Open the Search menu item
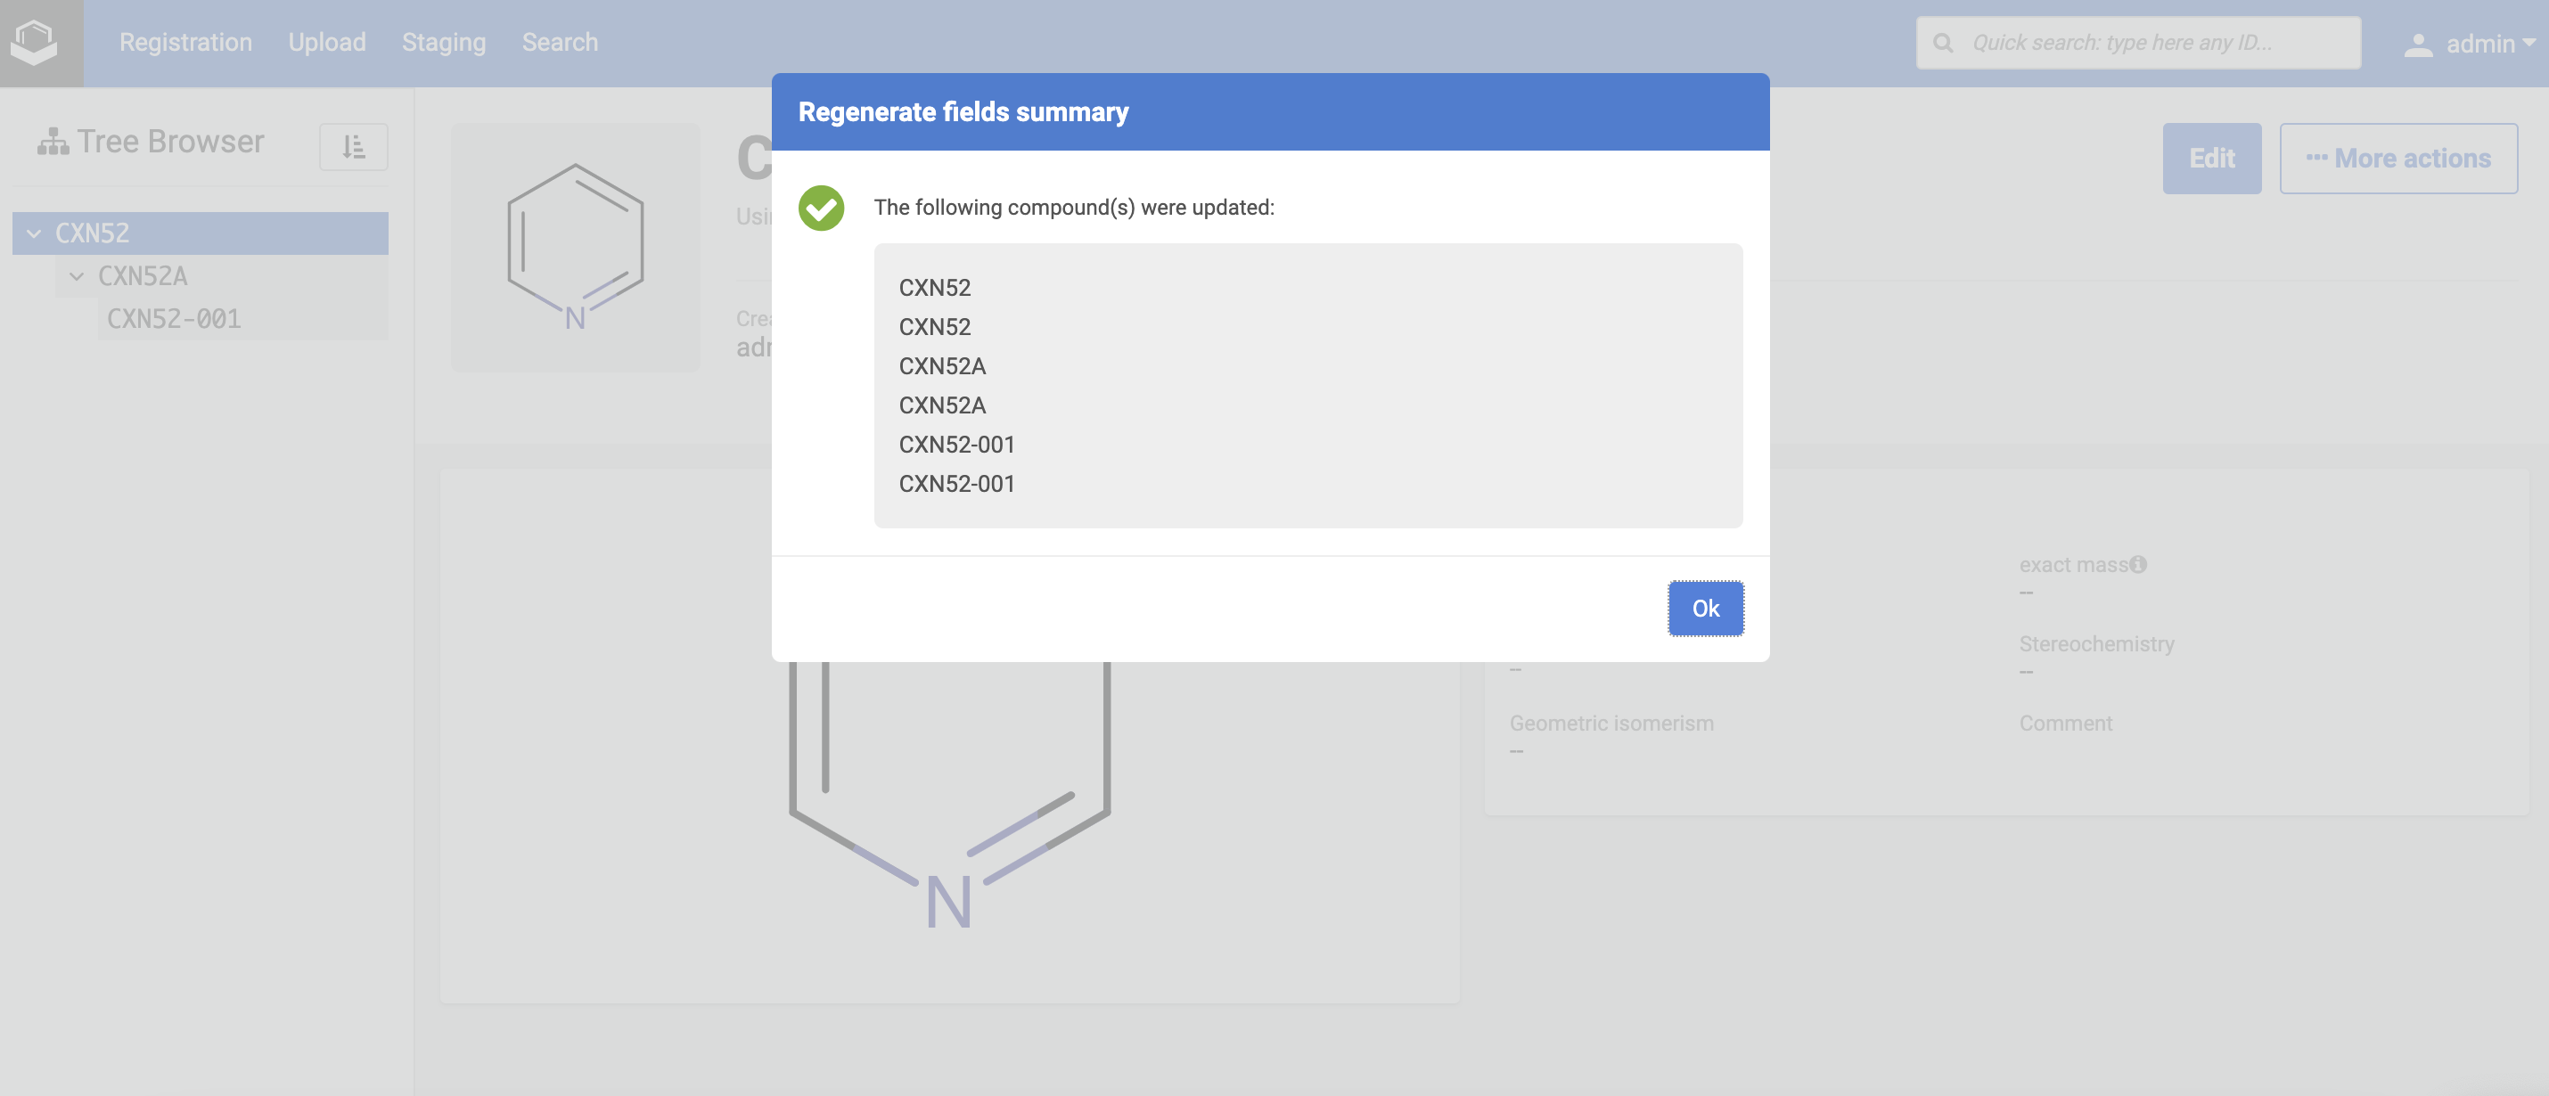Image resolution: width=2549 pixels, height=1096 pixels. pos(560,43)
